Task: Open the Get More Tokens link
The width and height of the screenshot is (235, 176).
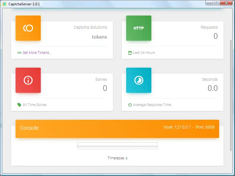Action: (37, 53)
